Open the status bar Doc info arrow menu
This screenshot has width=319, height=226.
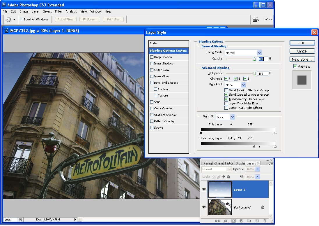(x=75, y=220)
